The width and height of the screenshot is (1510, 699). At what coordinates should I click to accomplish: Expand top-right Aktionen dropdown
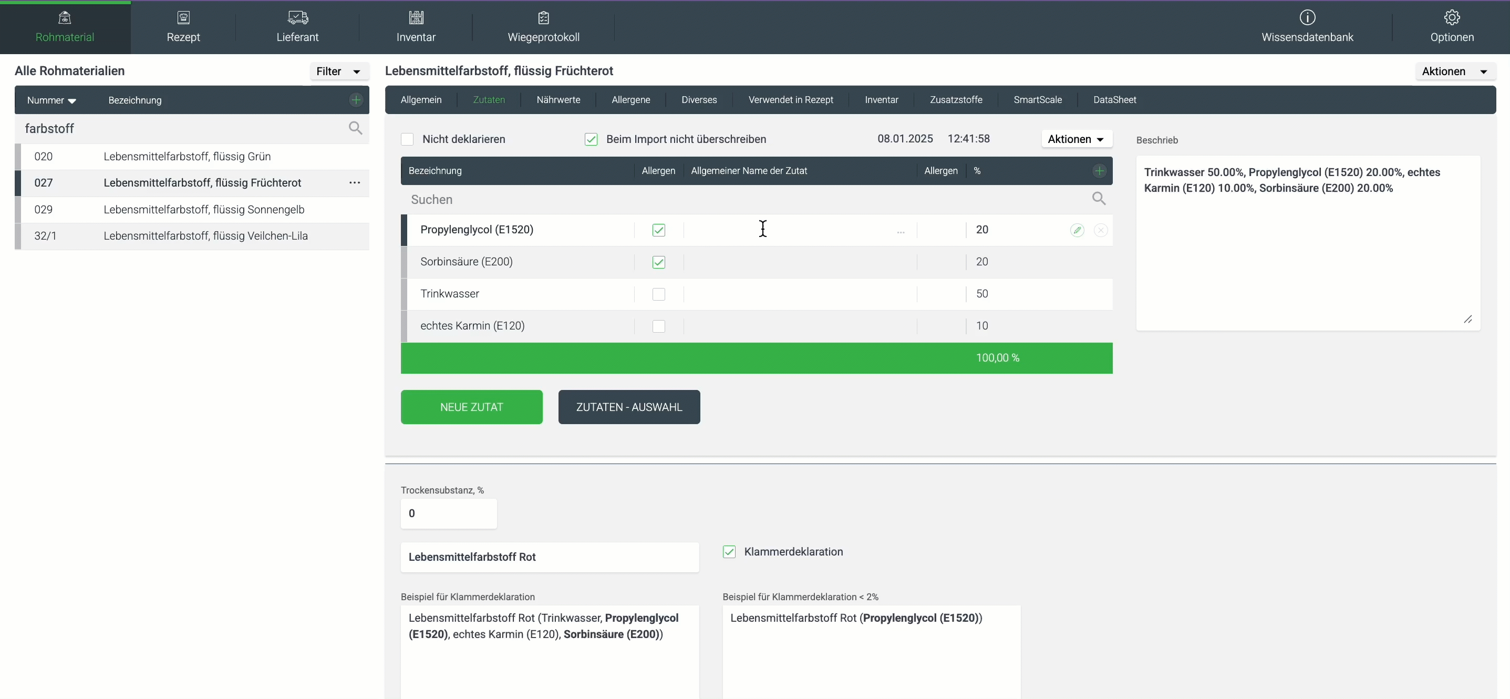[x=1454, y=71]
